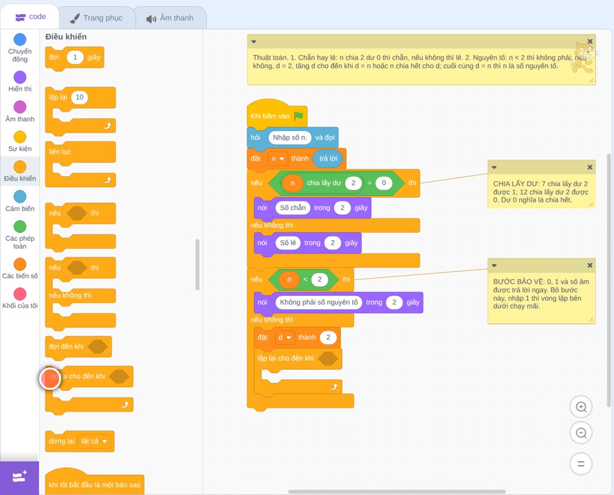Image resolution: width=614 pixels, height=495 pixels.
Task: Click the đợi đến khi block in palette
Action: [79, 346]
